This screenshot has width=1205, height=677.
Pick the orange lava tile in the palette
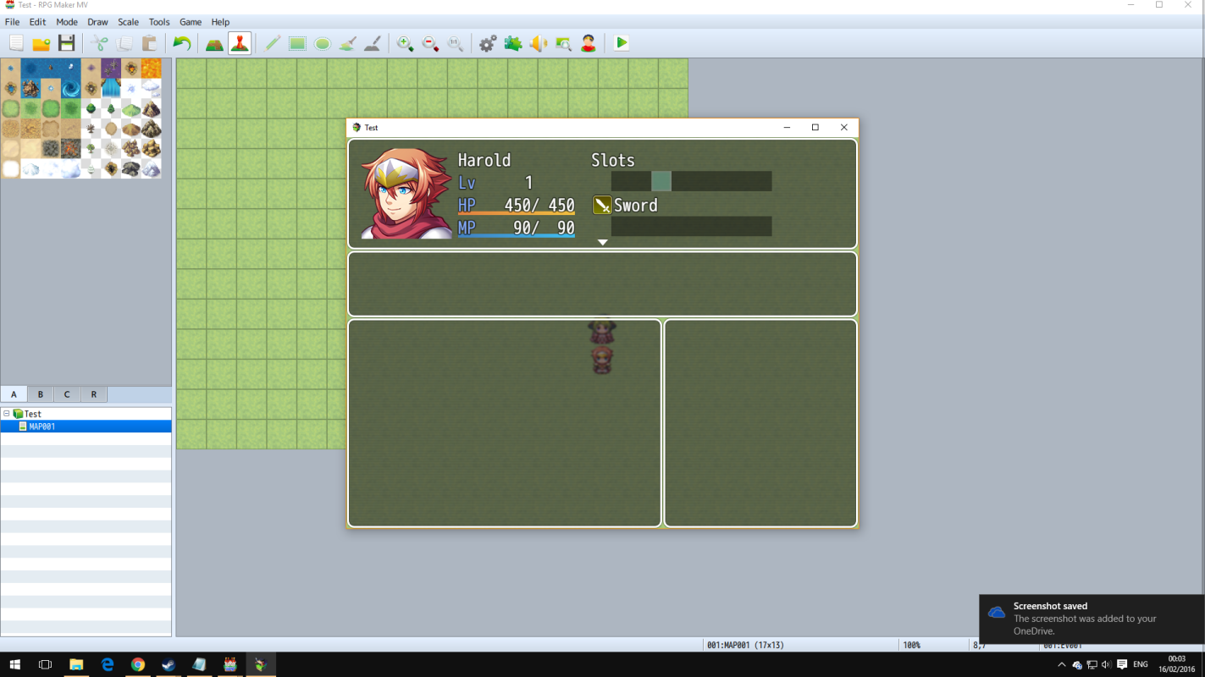pos(151,69)
